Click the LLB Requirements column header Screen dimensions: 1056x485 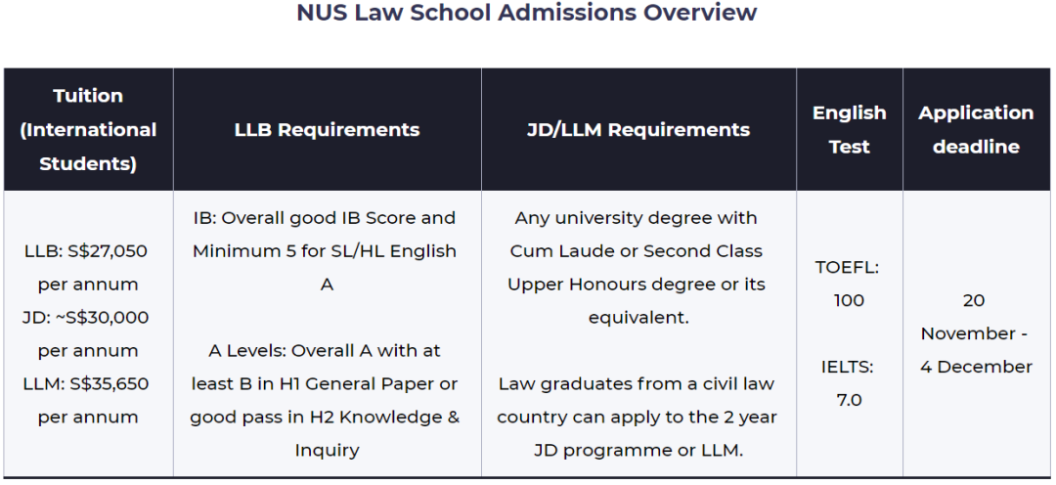tap(327, 129)
